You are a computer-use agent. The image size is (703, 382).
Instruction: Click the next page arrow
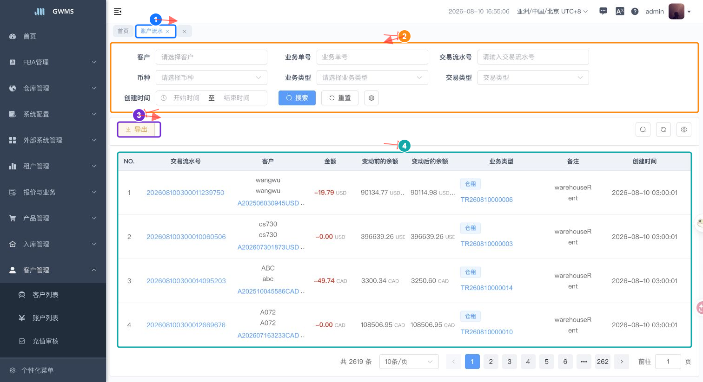622,362
